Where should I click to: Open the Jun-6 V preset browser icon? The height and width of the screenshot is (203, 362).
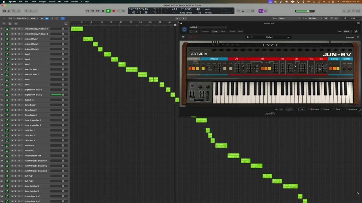[x=248, y=37]
